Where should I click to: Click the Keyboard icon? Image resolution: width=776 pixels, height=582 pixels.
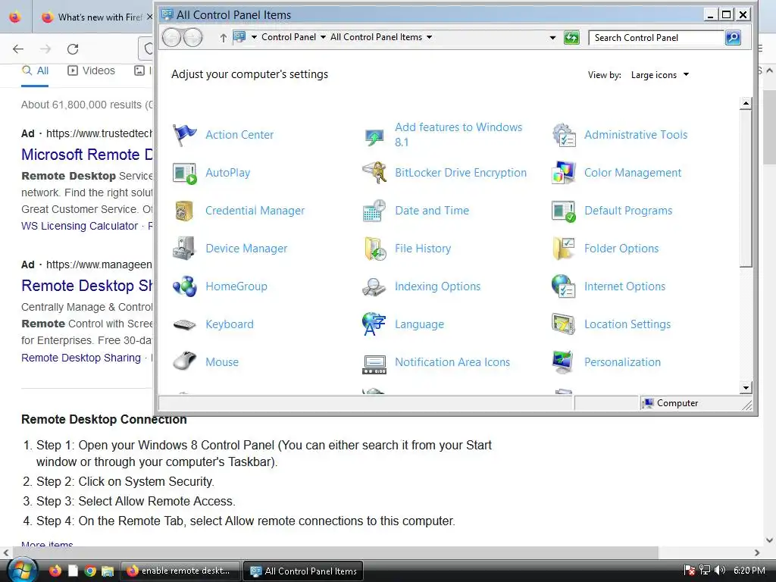(x=185, y=324)
